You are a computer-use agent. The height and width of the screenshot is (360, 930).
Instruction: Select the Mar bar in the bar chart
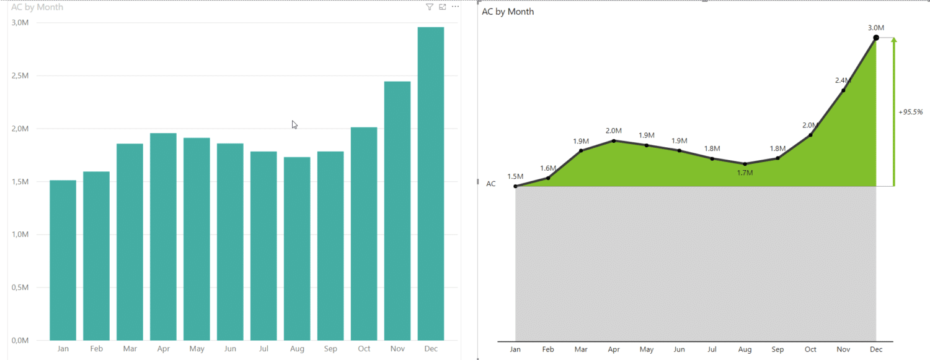point(130,242)
